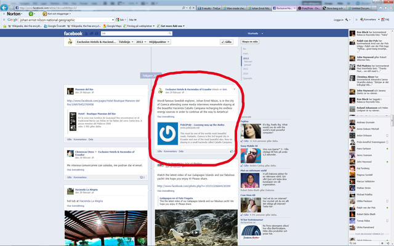Click the Facebook friend requests icon in blue bar
Image resolution: width=394 pixels, height=246 pixels.
[86, 33]
